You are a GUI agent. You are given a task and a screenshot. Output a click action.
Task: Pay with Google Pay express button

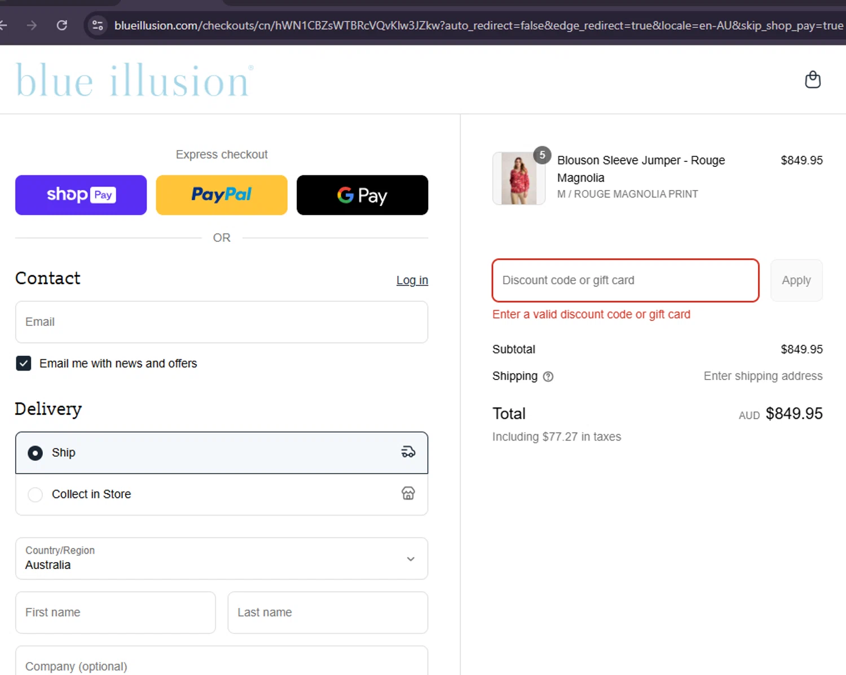point(362,195)
